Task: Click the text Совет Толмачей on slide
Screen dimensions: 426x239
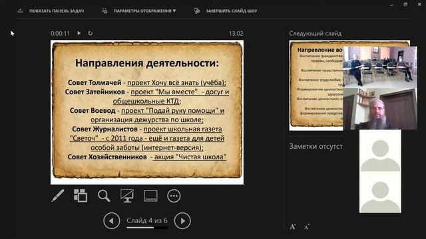Action: [95, 82]
